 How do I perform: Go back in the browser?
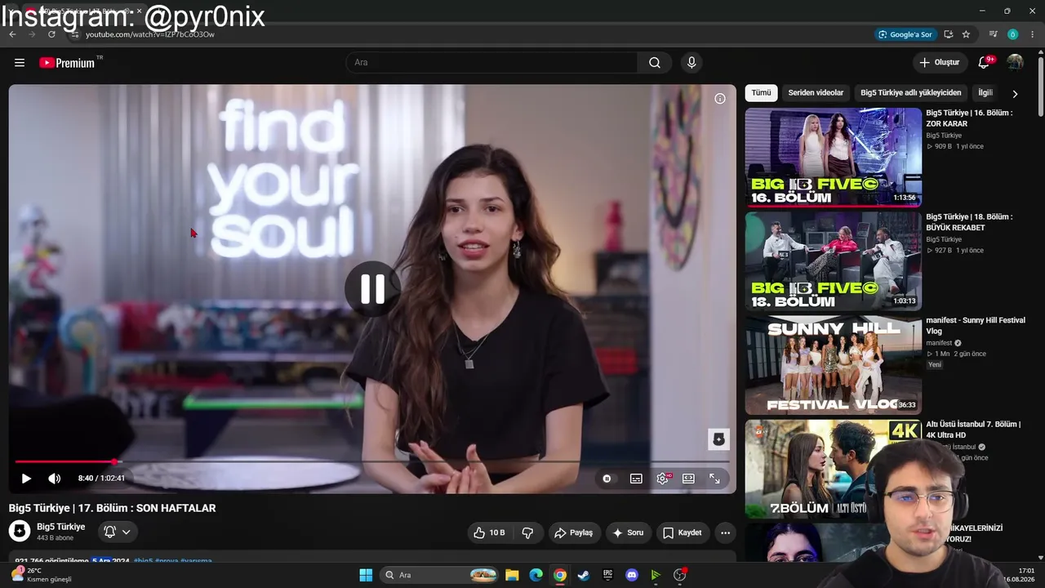[12, 34]
